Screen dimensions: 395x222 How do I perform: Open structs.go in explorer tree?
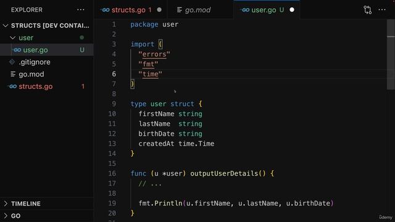pyautogui.click(x=36, y=86)
